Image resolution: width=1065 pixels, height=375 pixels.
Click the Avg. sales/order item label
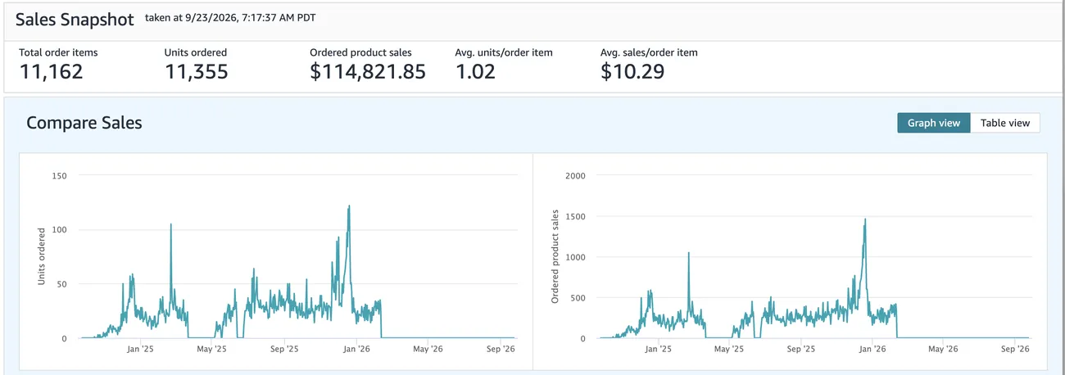pyautogui.click(x=649, y=52)
